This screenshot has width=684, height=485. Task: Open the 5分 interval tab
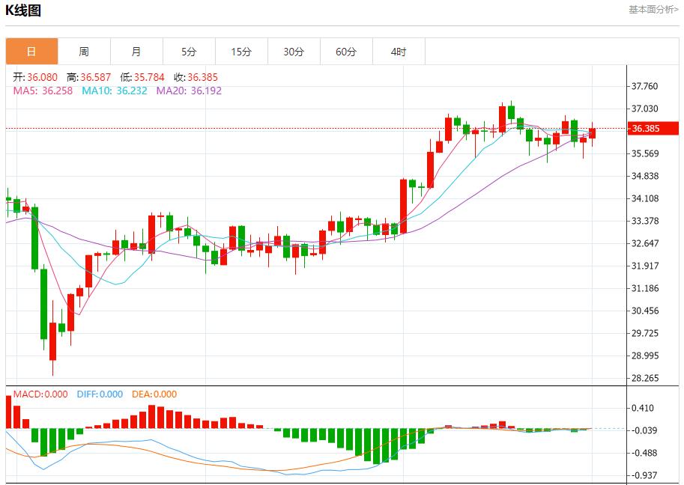189,52
